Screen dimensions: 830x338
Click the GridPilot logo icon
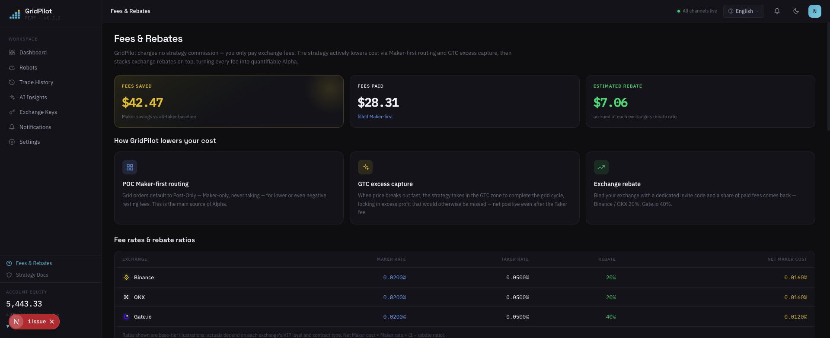point(15,15)
